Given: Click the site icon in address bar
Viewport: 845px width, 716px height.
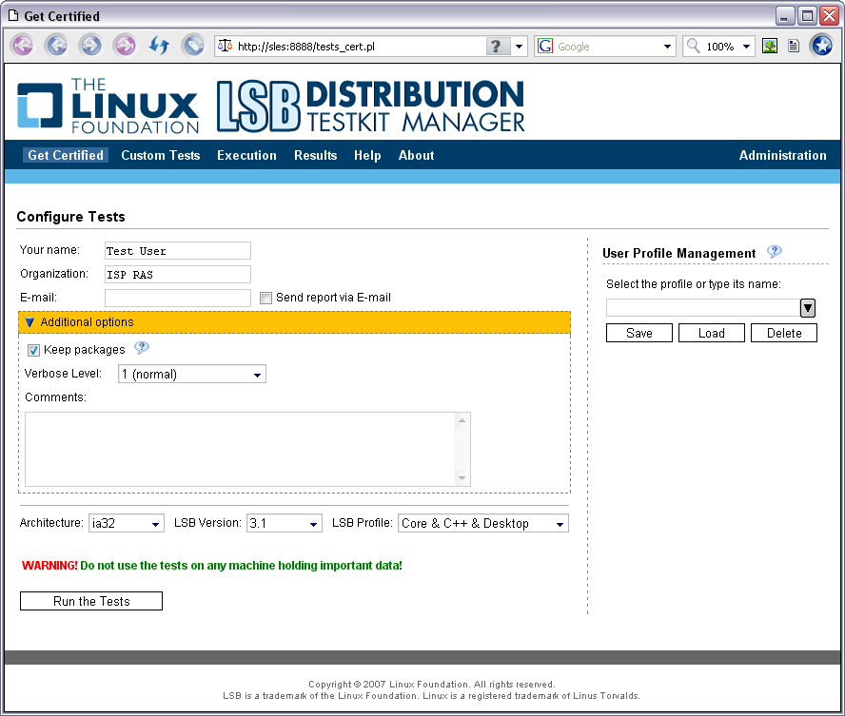Looking at the screenshot, I should pos(225,47).
